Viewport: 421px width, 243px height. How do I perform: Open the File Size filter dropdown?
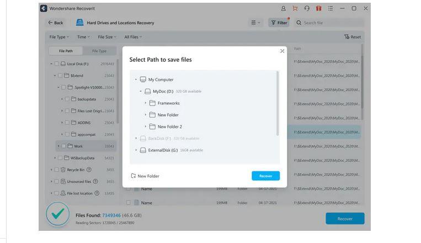pos(107,37)
